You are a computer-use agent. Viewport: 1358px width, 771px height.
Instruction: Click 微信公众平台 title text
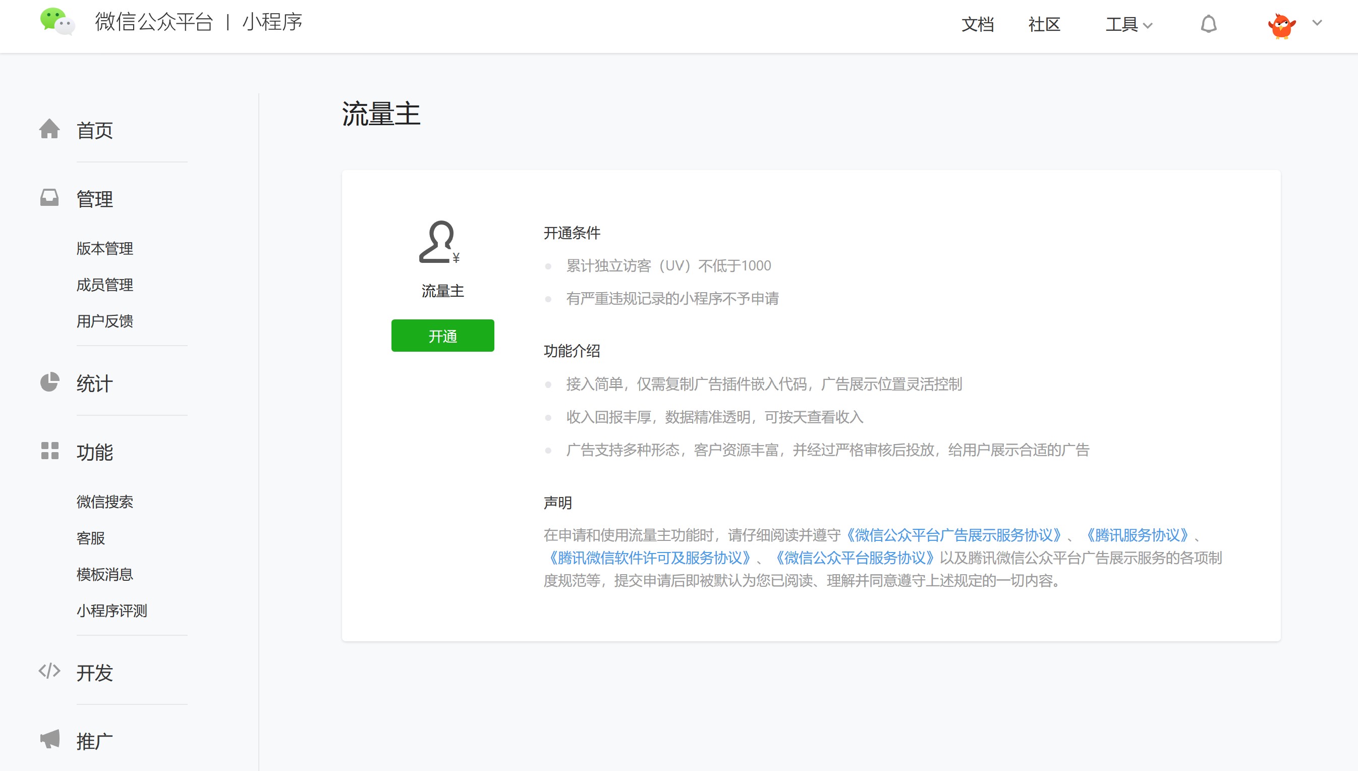tap(154, 22)
